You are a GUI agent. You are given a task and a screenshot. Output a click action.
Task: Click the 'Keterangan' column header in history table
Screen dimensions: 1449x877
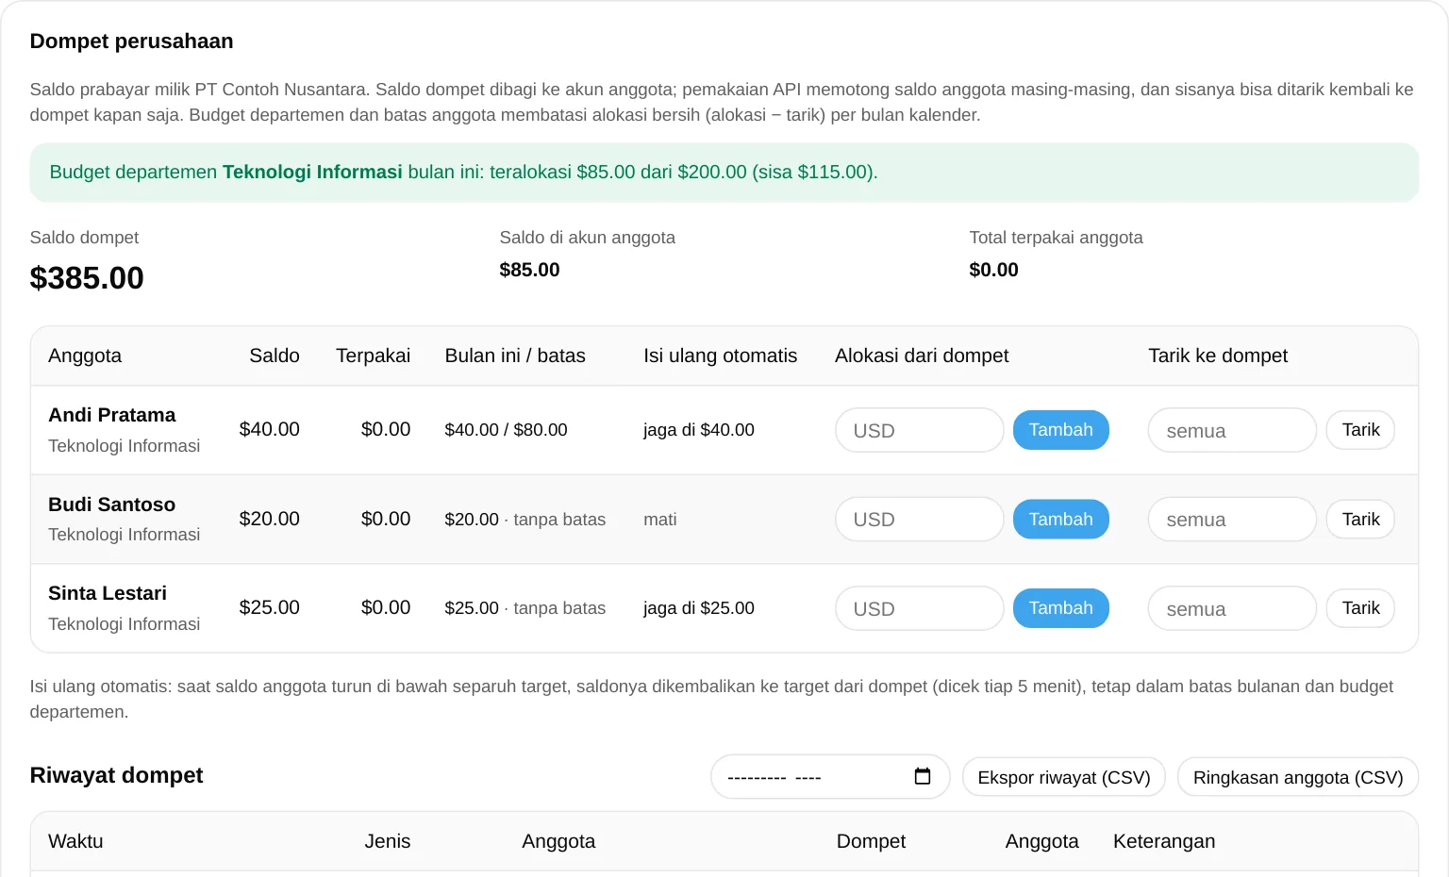[1164, 841]
